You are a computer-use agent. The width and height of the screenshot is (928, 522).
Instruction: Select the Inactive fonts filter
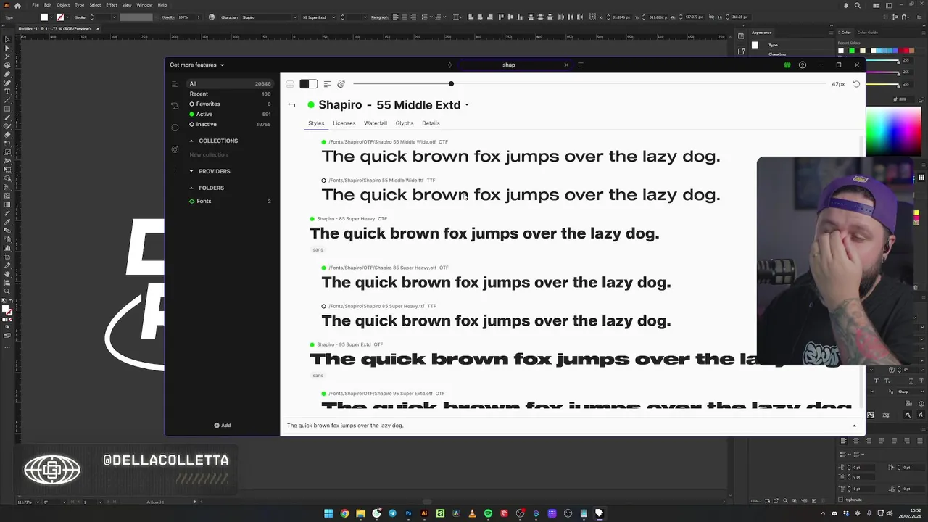[x=230, y=124]
